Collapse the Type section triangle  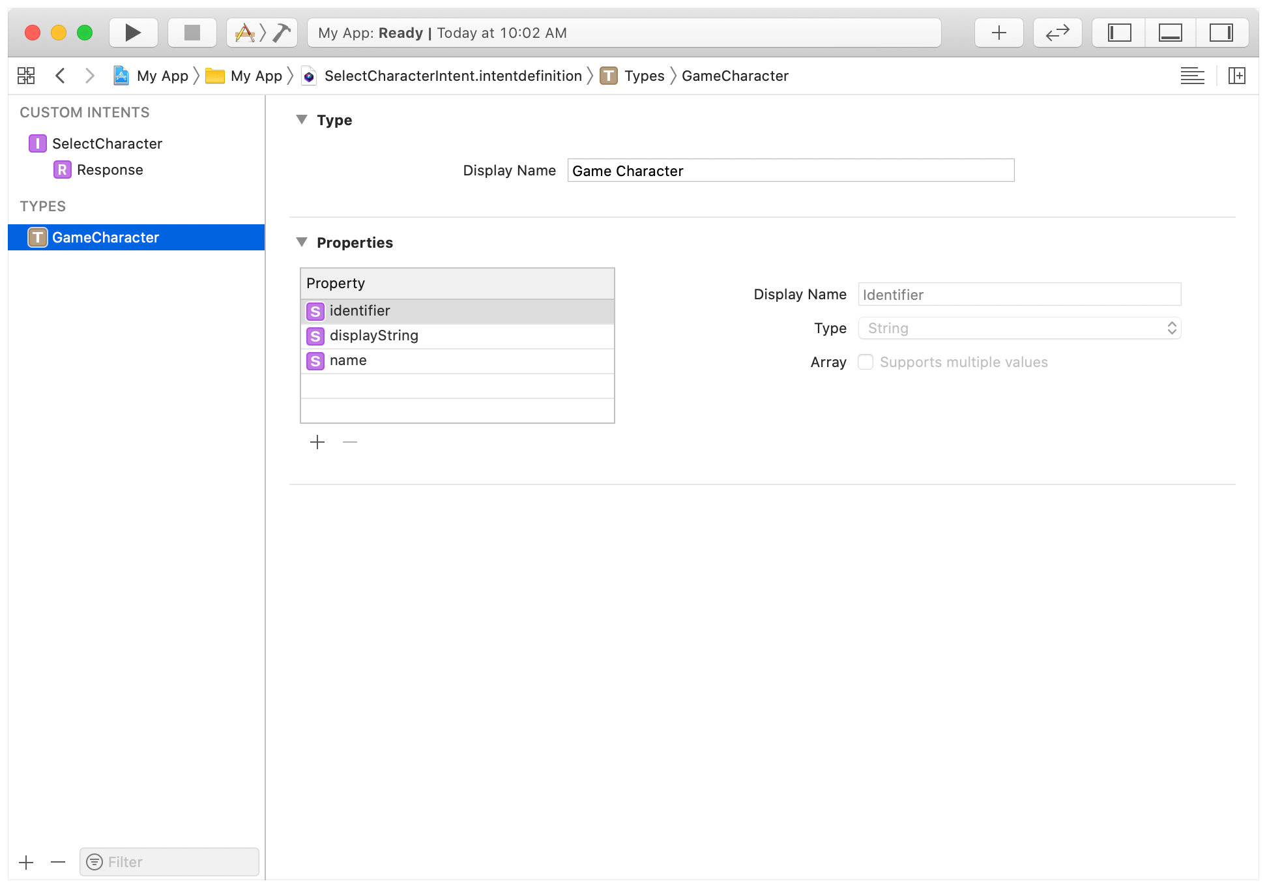tap(302, 119)
